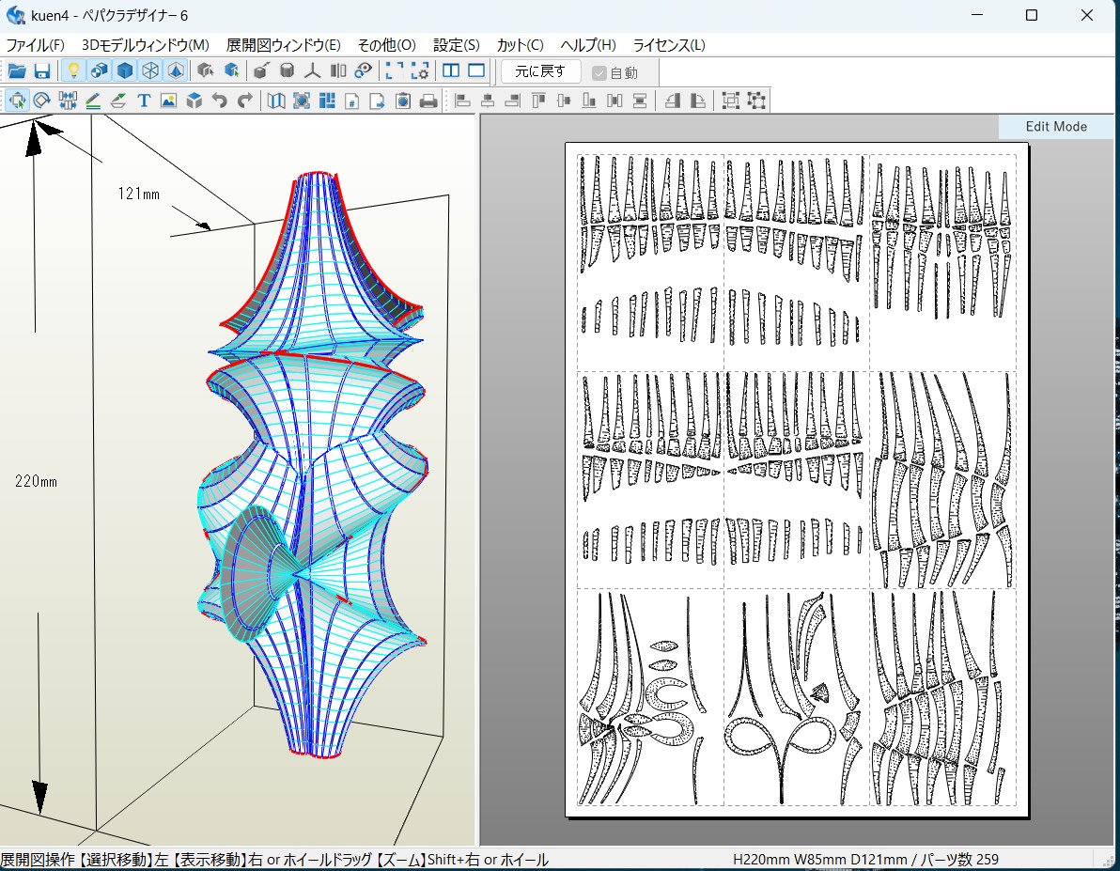The height and width of the screenshot is (871, 1120).
Task: Open the ヘルプ(H) menu
Action: (x=588, y=45)
